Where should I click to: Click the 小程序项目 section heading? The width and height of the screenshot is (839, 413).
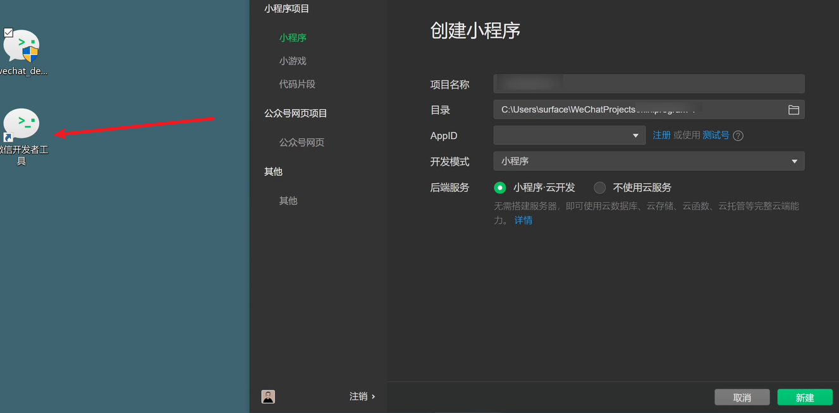pyautogui.click(x=287, y=9)
